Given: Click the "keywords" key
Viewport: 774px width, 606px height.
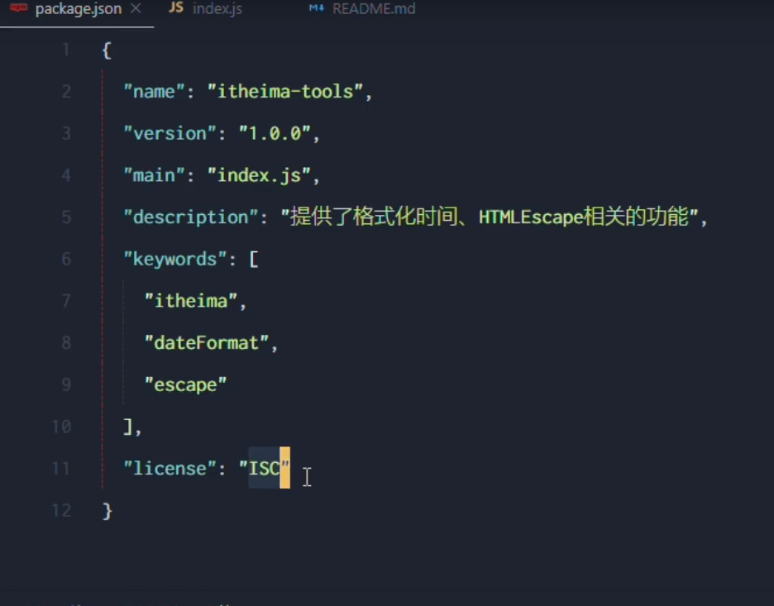Looking at the screenshot, I should (x=174, y=259).
